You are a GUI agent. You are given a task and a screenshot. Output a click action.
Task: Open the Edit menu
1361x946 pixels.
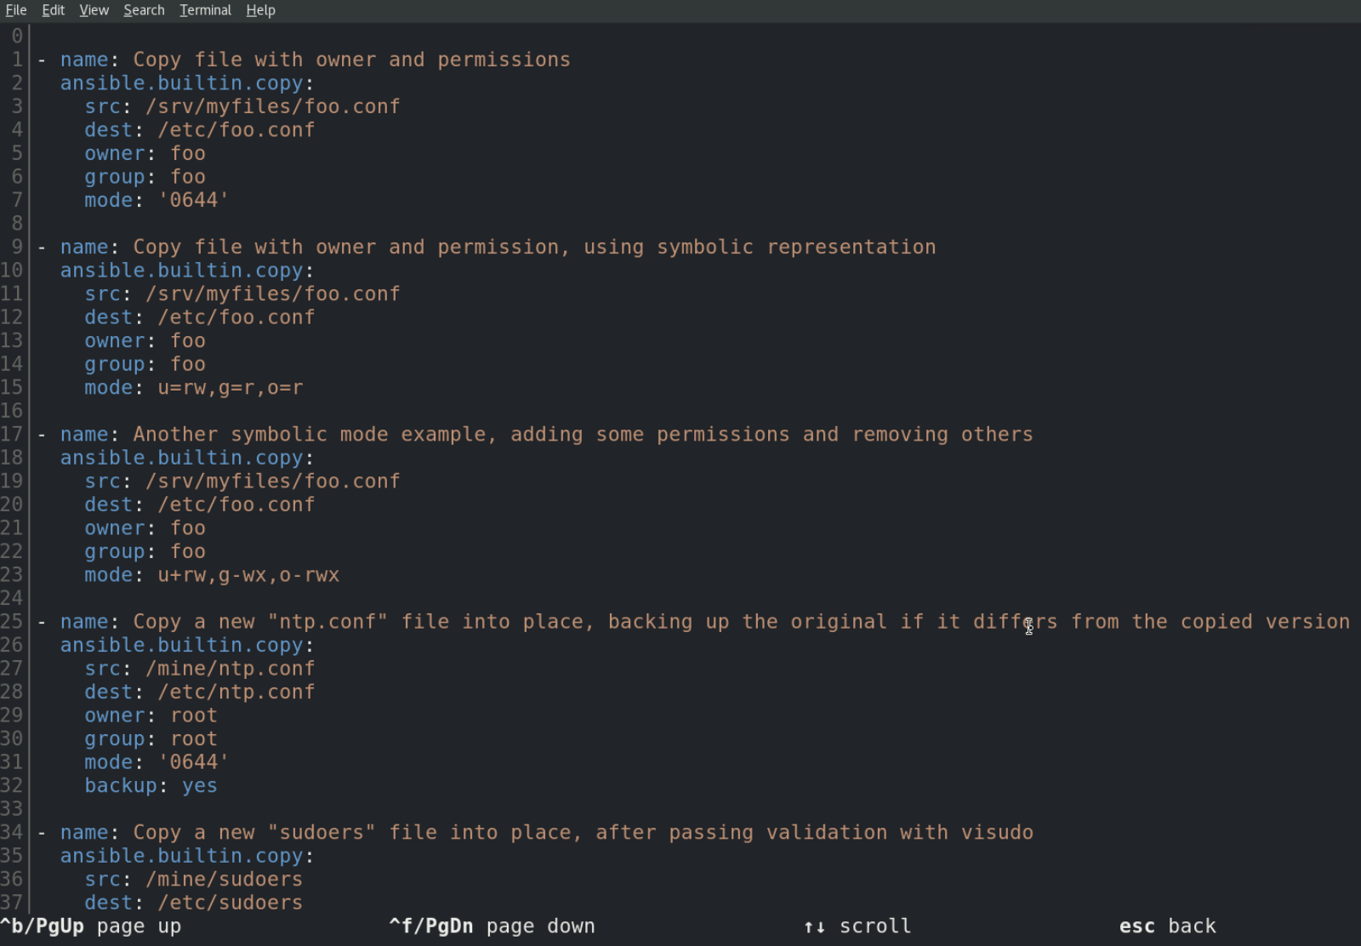click(x=53, y=10)
